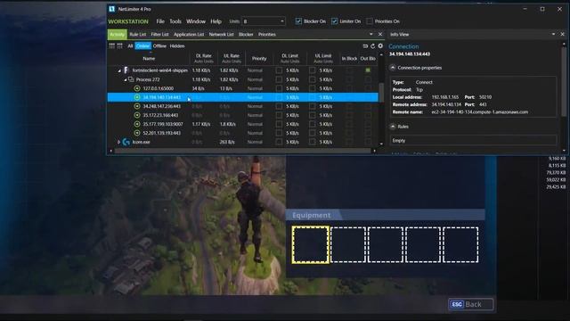Open the Help menu
The width and height of the screenshot is (570, 321).
(x=216, y=21)
